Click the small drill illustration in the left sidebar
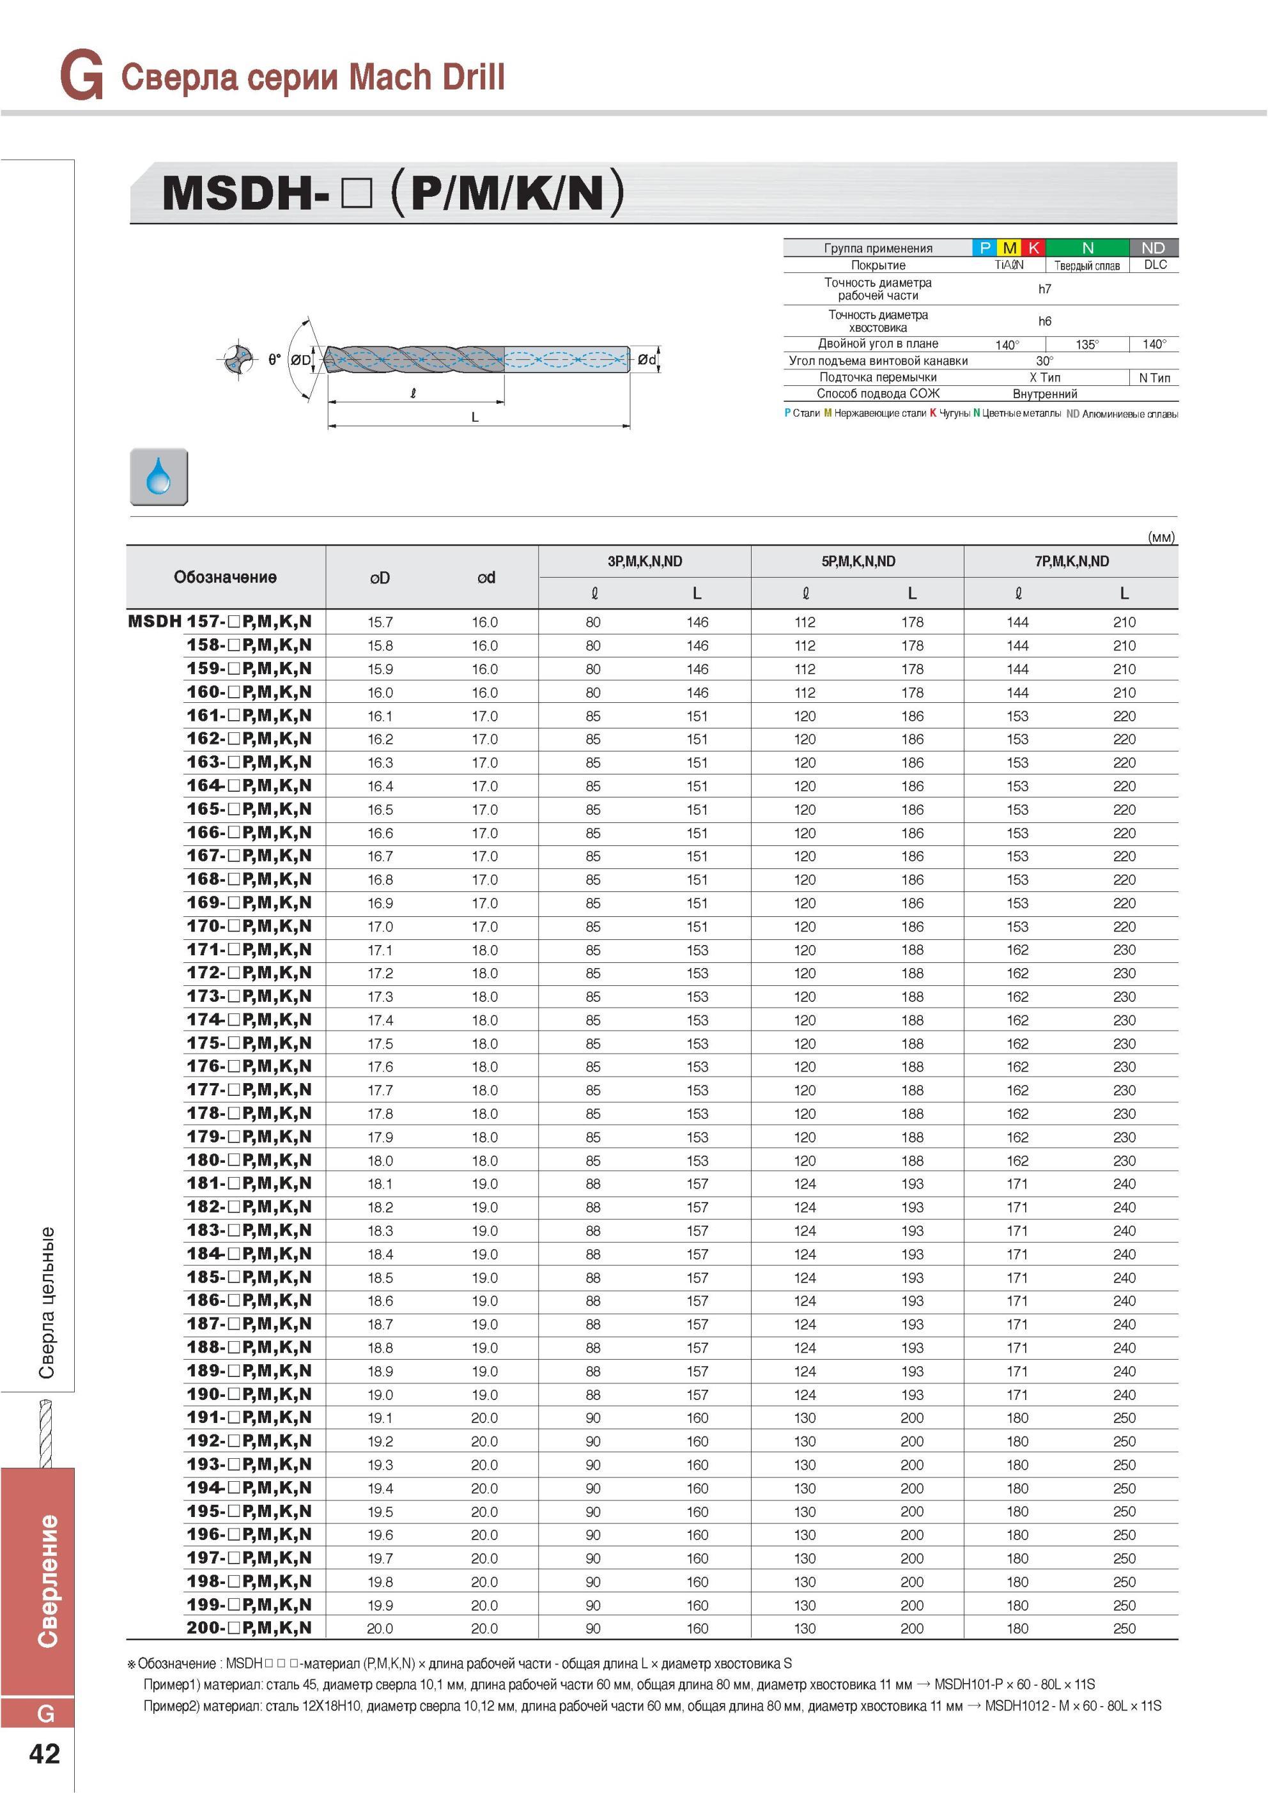The image size is (1268, 1793). click(x=45, y=1433)
